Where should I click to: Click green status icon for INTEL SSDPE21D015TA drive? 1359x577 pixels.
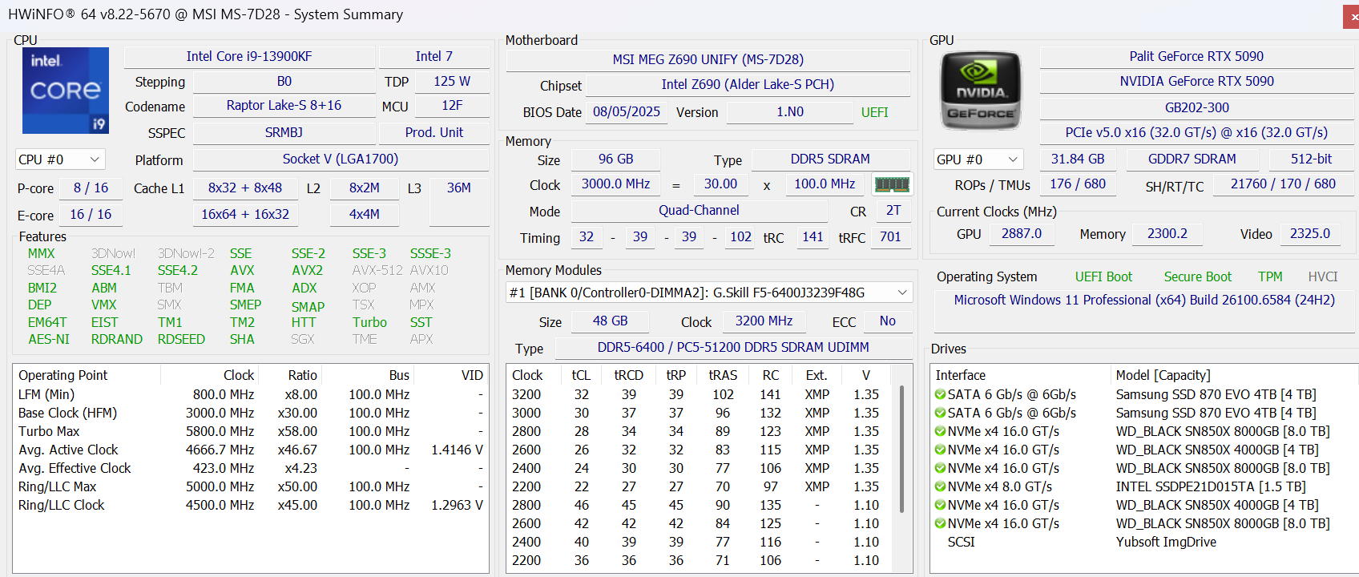[940, 486]
